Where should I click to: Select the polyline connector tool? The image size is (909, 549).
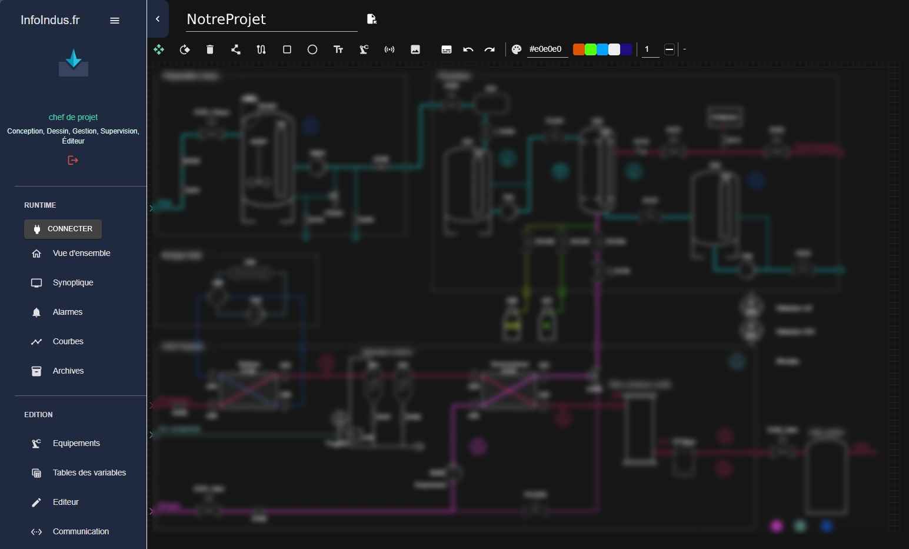(236, 49)
